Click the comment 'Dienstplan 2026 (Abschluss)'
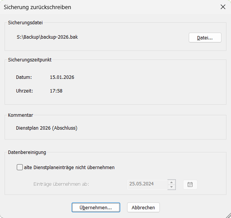The height and width of the screenshot is (218, 231). (46, 128)
